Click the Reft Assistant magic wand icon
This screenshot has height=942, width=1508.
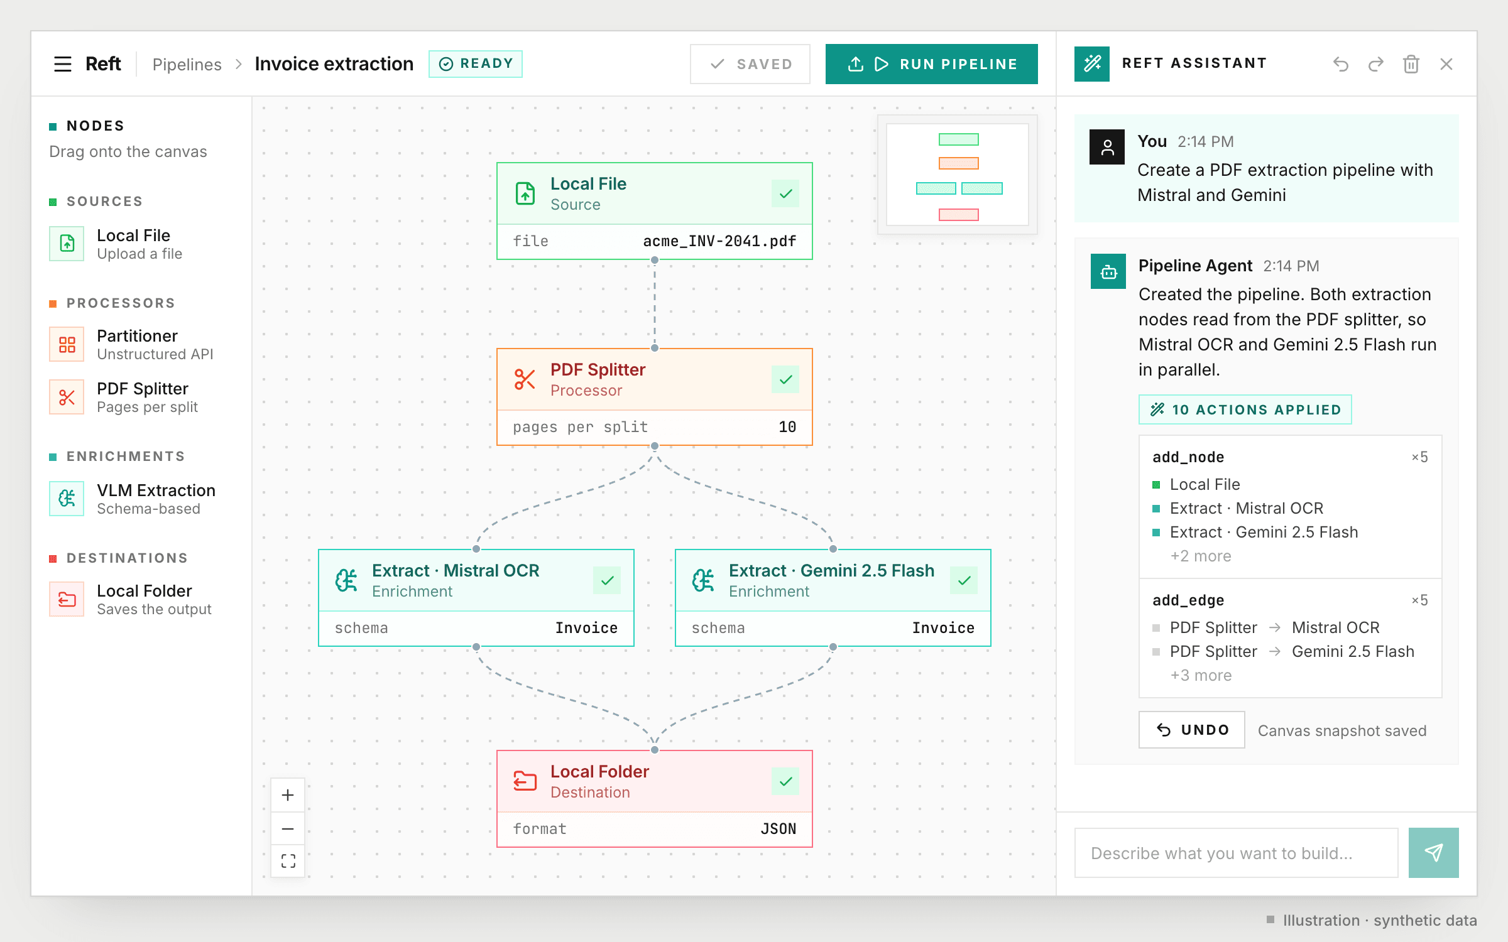[1092, 64]
